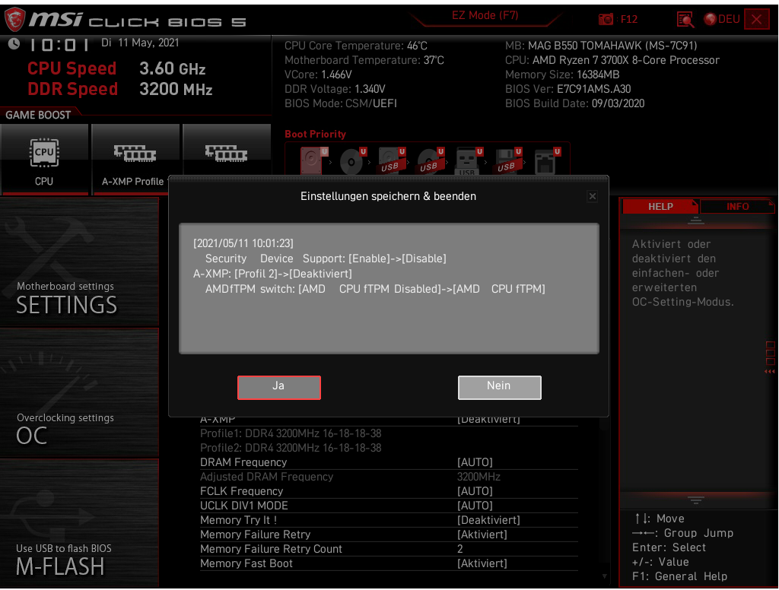This screenshot has width=779, height=590.
Task: Select the Memory Fast Boot row label
Action: pyautogui.click(x=246, y=563)
